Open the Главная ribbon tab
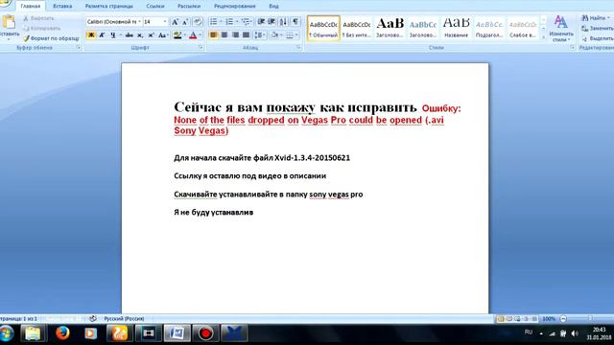Screen dimensions: 614x345 [30, 7]
